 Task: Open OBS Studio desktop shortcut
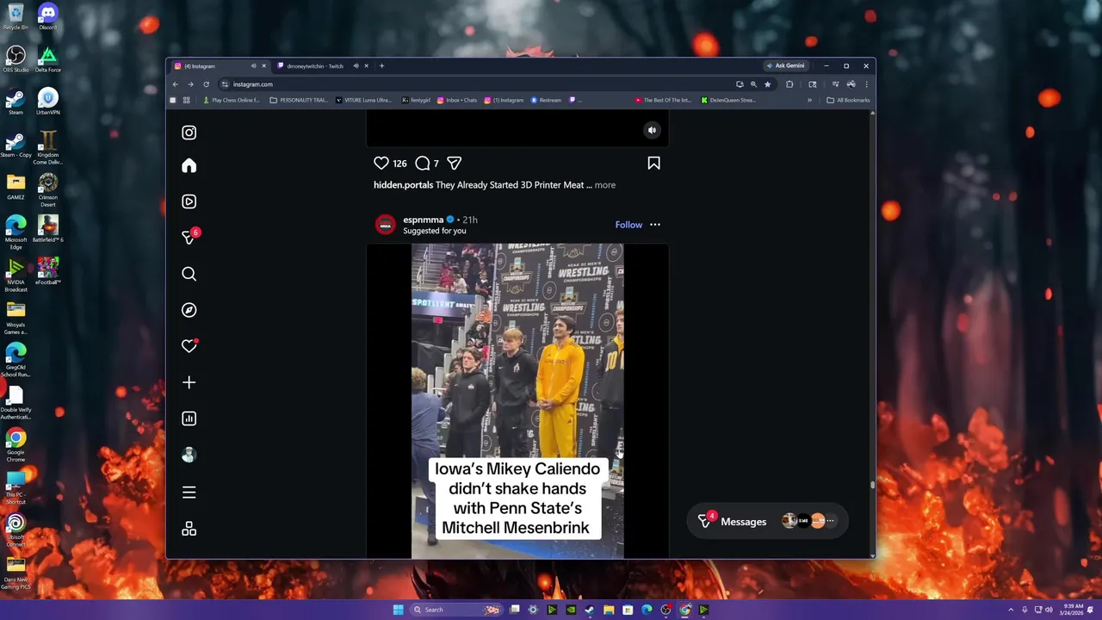pyautogui.click(x=15, y=59)
